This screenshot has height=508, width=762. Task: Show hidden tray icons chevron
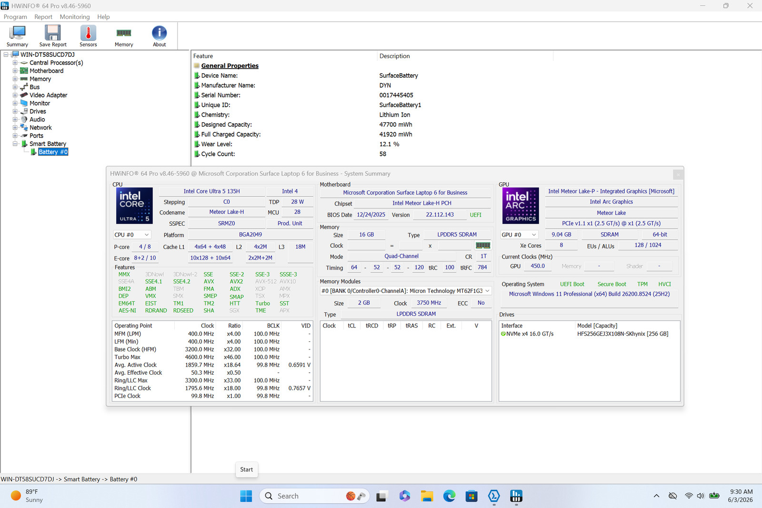656,496
